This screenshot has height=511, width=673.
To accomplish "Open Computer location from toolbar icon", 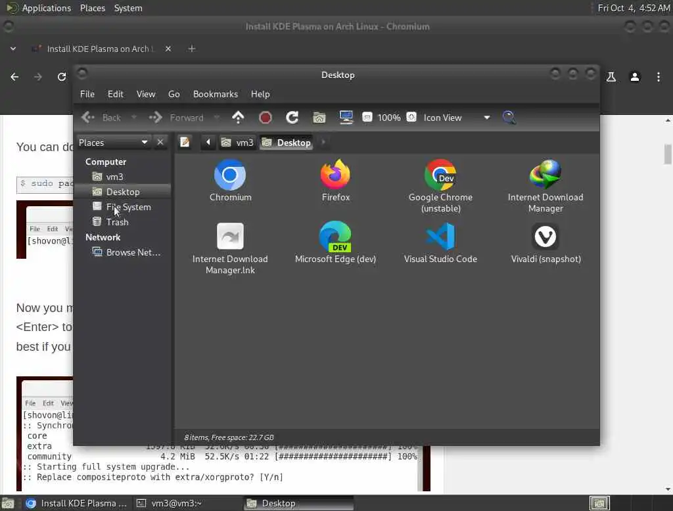I will tap(346, 117).
